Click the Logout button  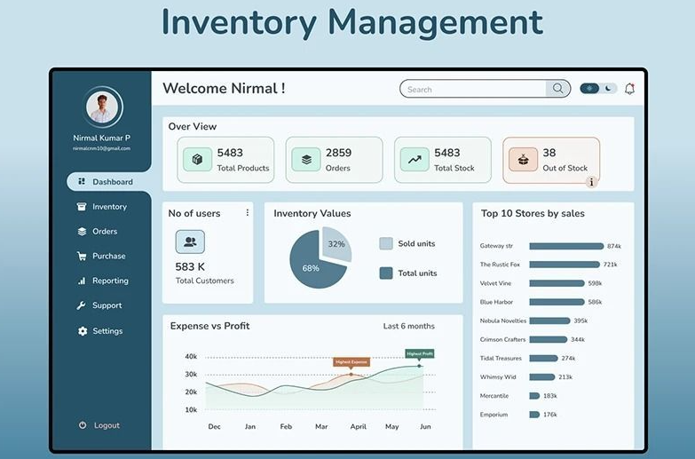pos(99,425)
